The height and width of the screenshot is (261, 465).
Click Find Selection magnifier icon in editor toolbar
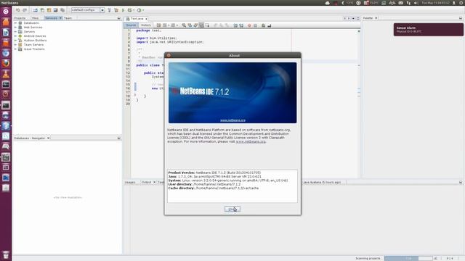click(x=184, y=25)
